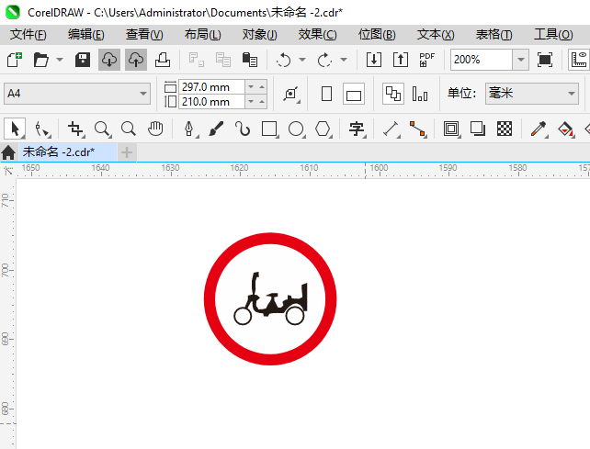Select the Pick arrow tool

15,129
